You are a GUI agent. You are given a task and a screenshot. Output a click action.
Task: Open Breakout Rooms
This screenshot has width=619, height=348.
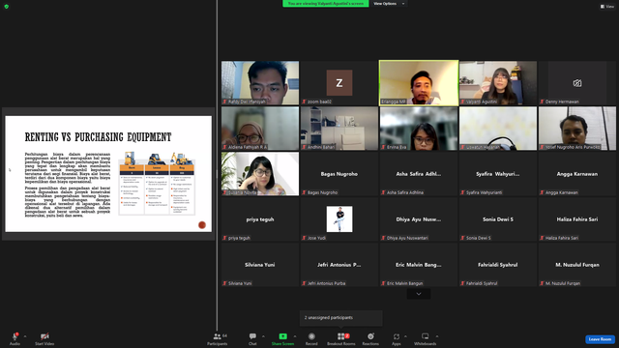point(341,338)
